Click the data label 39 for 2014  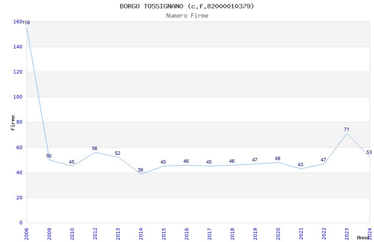[140, 170]
